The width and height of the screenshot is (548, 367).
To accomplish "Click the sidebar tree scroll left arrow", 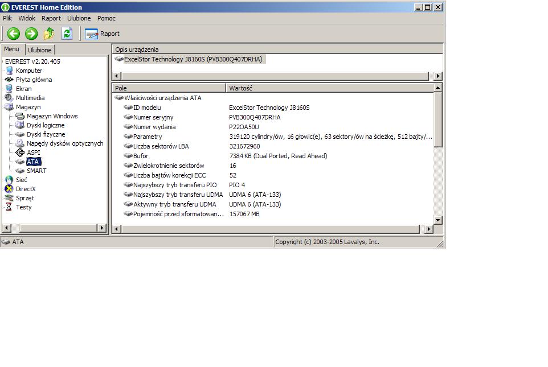I will click(7, 228).
